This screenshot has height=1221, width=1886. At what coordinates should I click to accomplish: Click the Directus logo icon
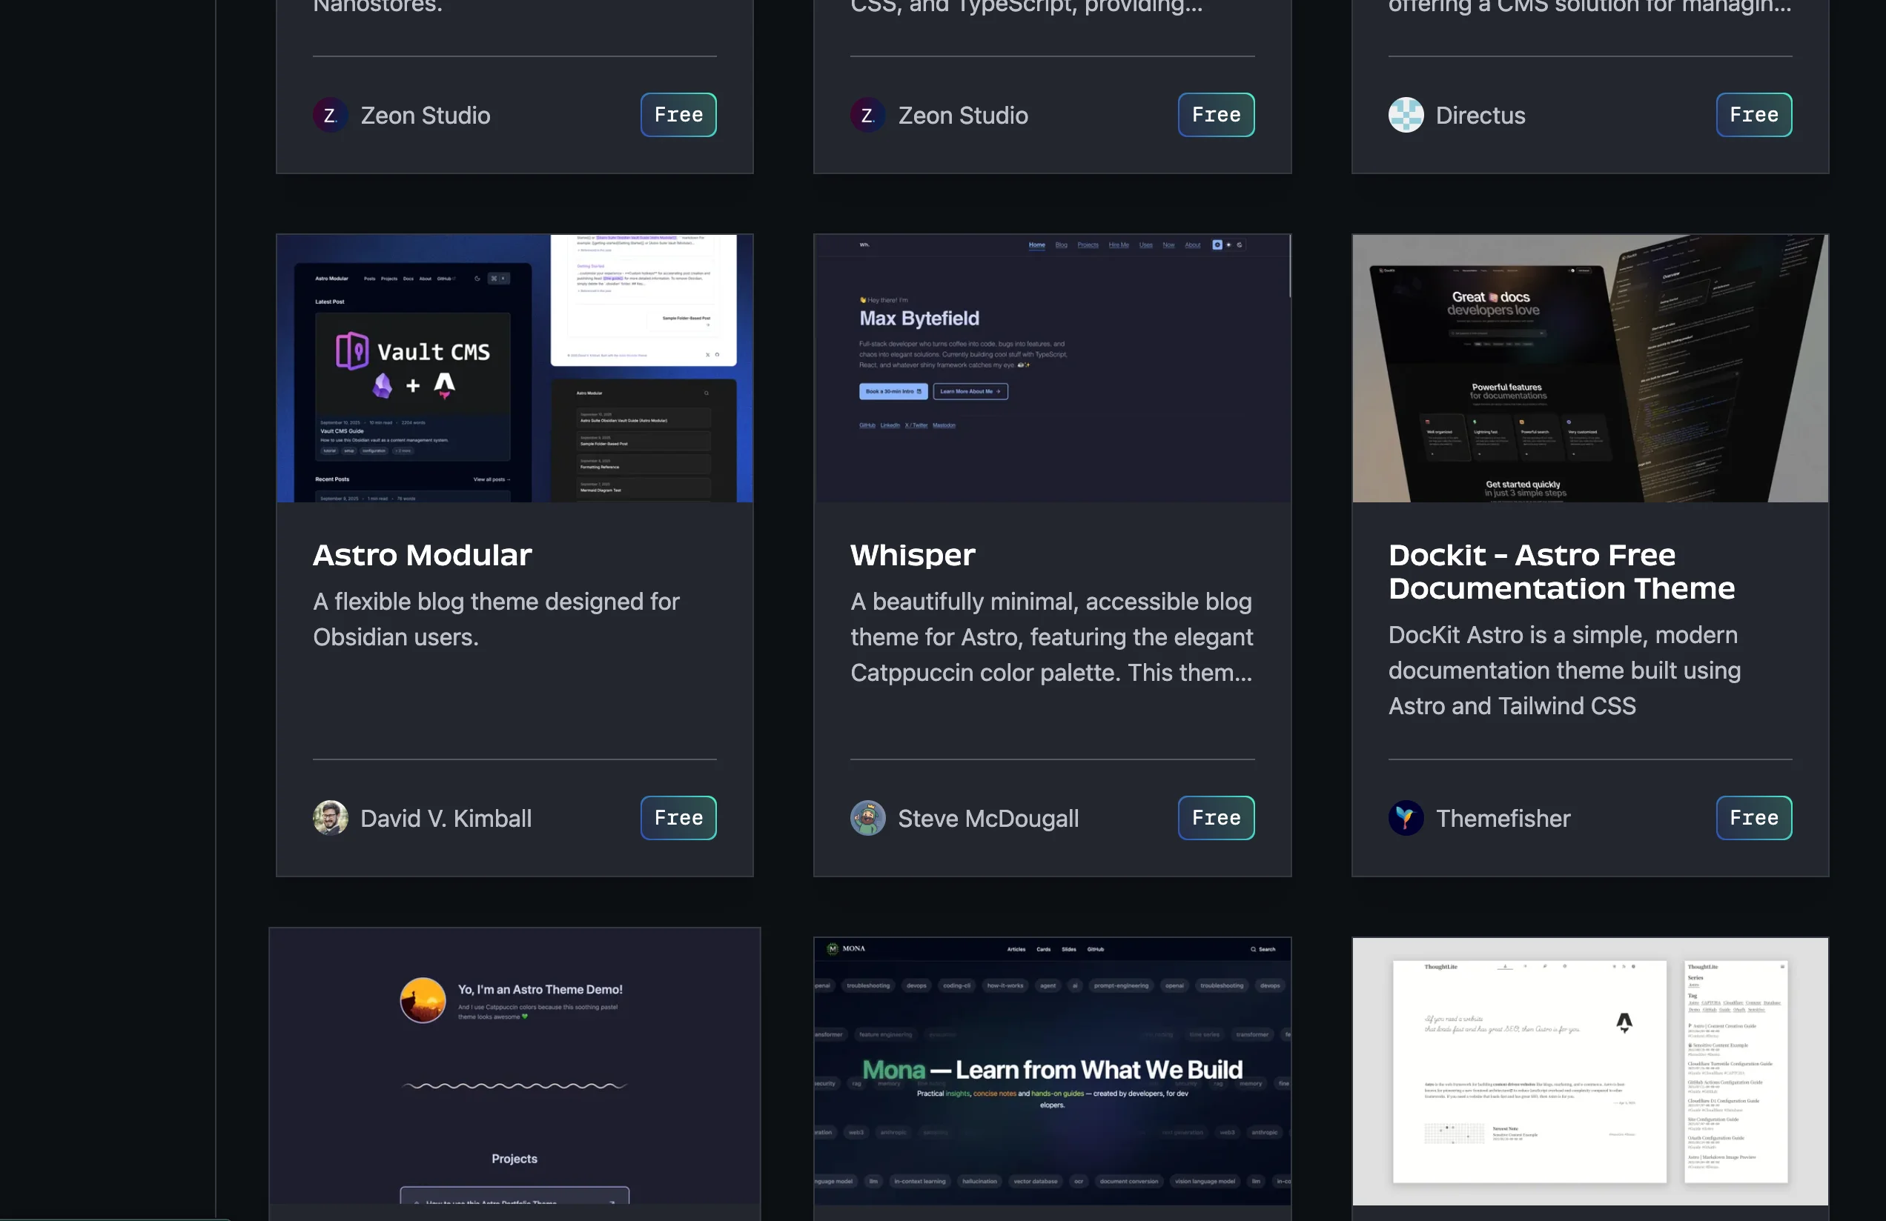(x=1406, y=115)
